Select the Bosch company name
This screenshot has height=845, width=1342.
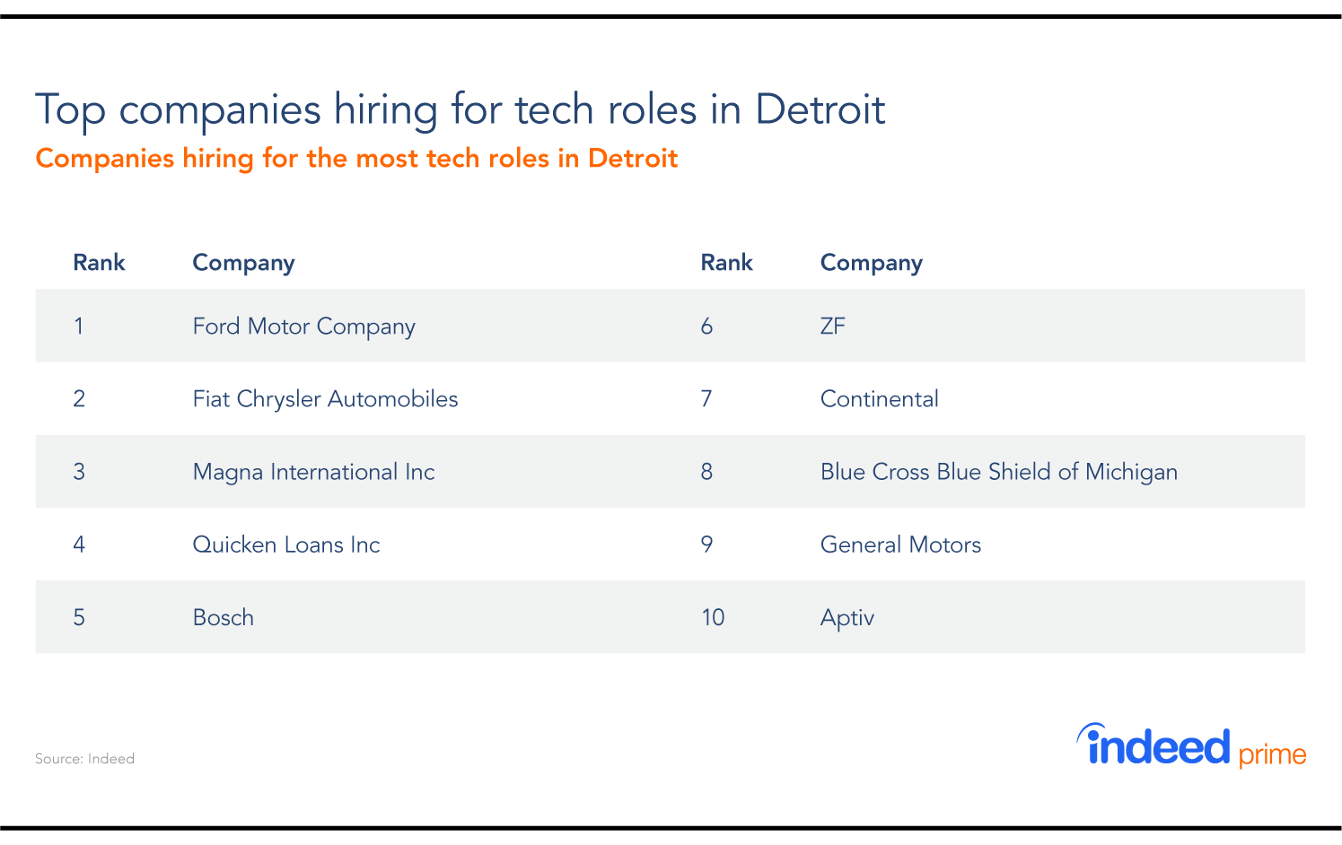(224, 617)
